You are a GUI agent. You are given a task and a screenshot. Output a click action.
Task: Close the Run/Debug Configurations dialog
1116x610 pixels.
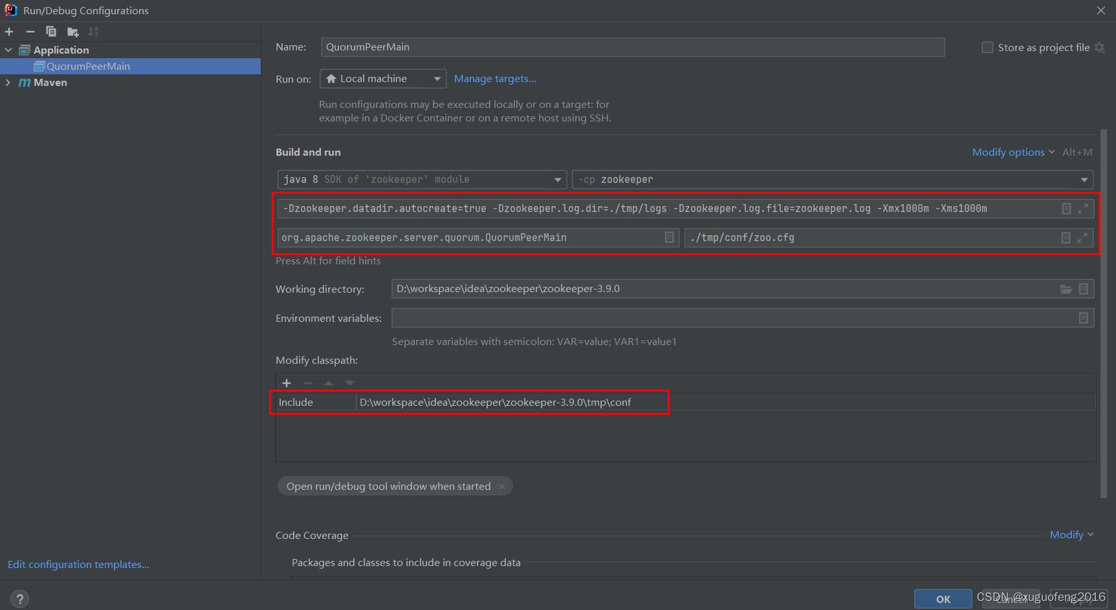[1101, 10]
